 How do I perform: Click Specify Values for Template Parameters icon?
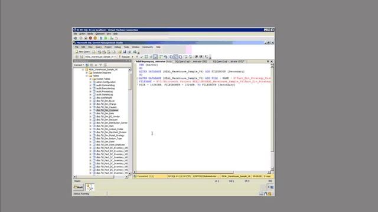click(x=206, y=57)
